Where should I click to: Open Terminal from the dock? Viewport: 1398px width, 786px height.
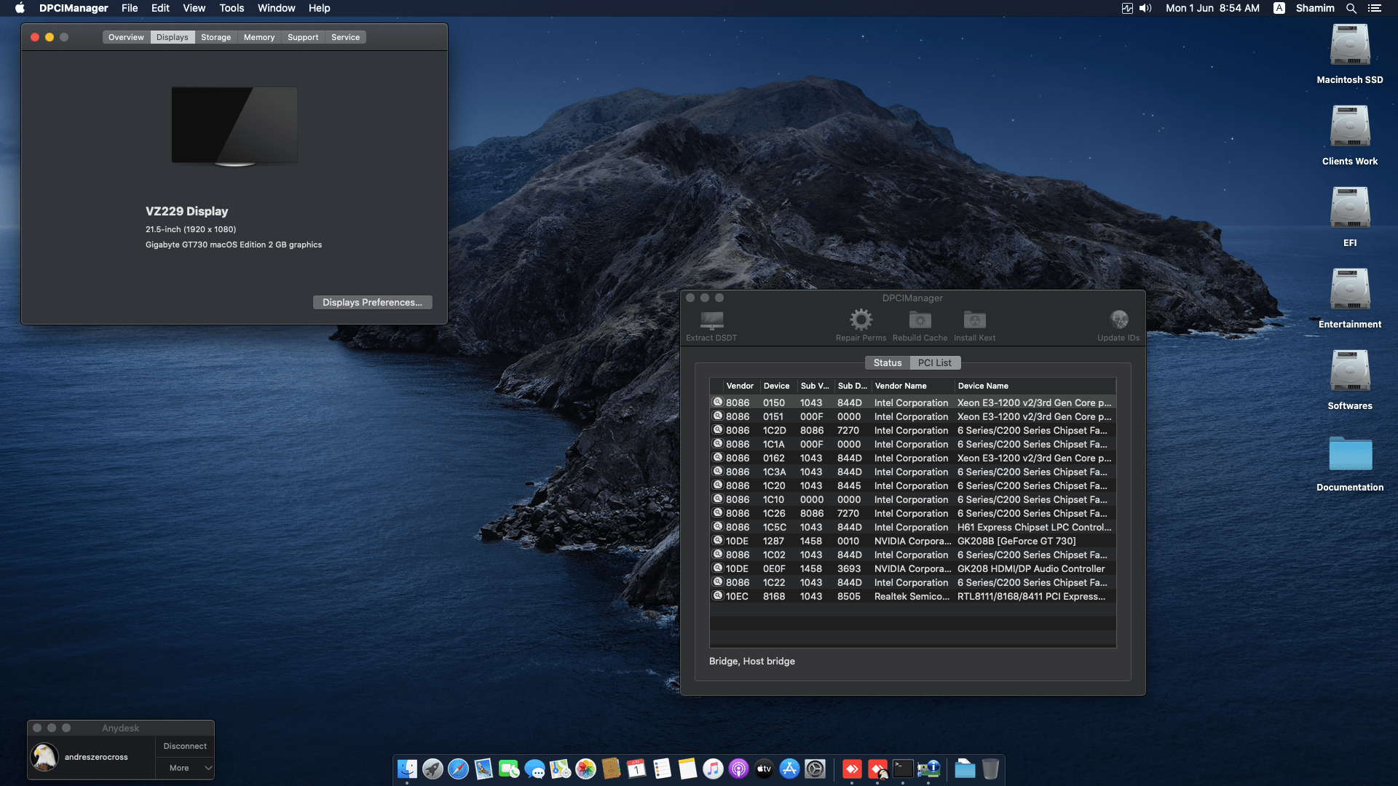pos(903,769)
